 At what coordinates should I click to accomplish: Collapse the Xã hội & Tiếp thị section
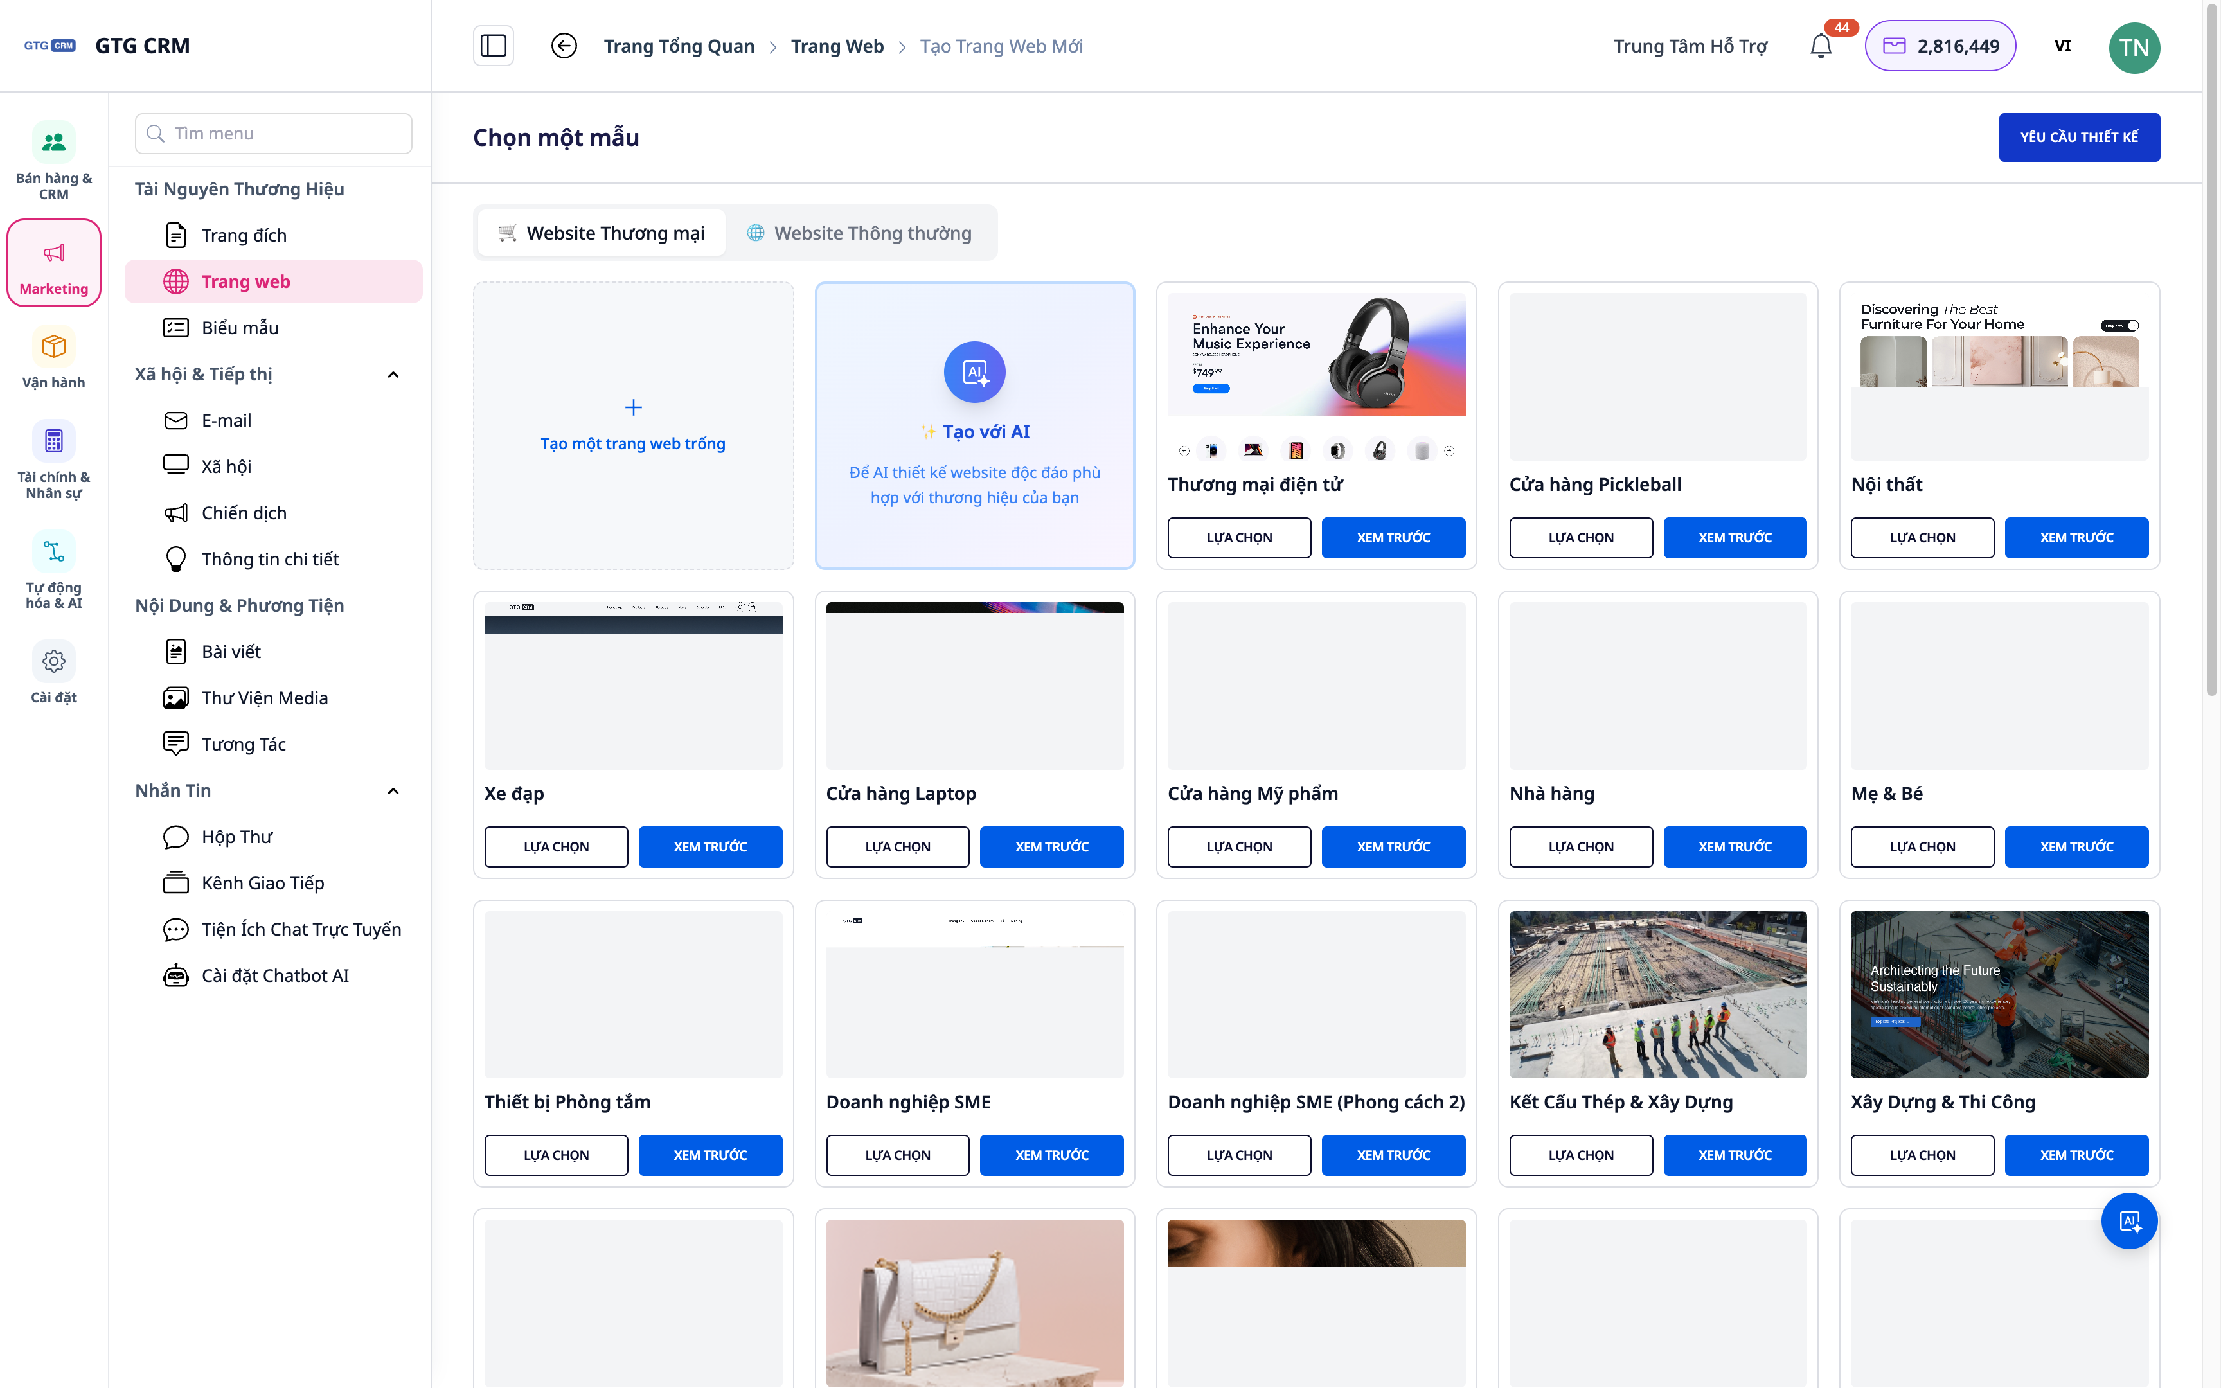tap(393, 375)
